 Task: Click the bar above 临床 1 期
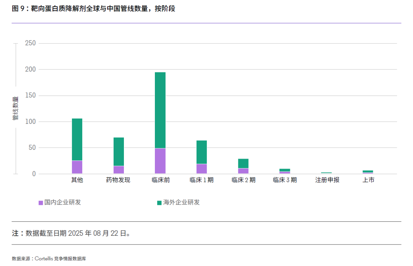201,157
